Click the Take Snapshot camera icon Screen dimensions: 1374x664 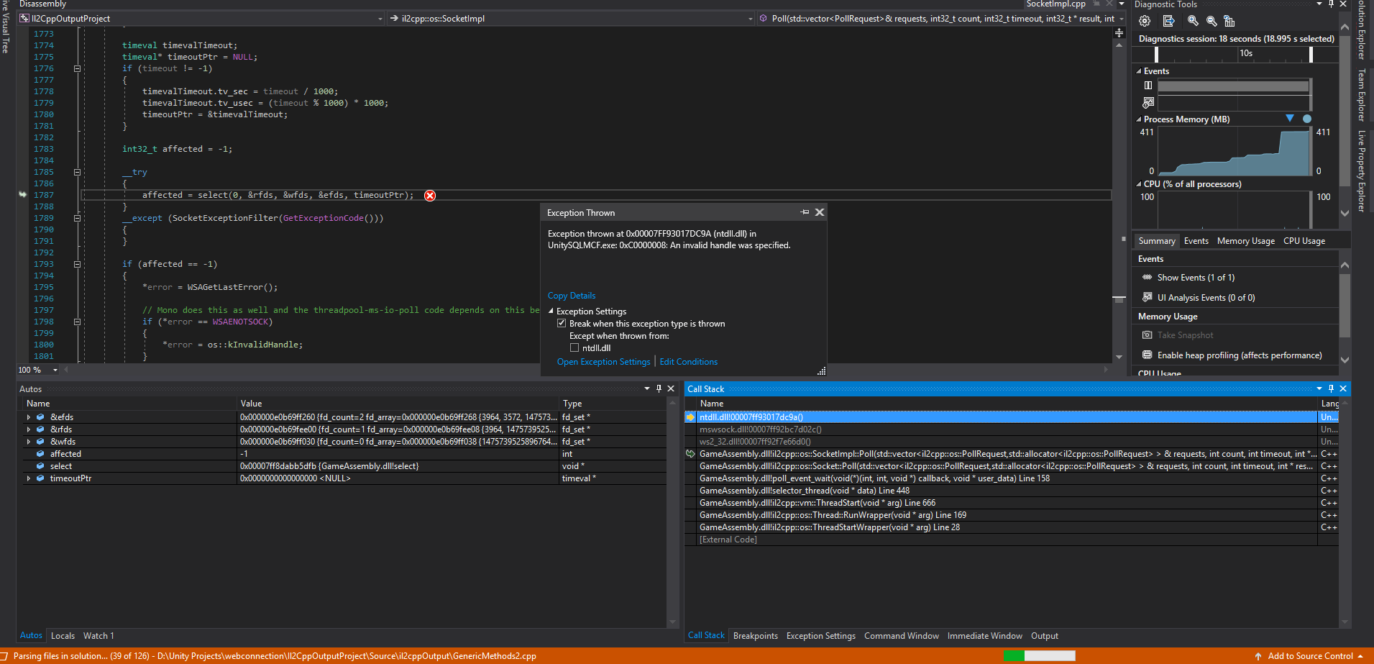pyautogui.click(x=1146, y=335)
